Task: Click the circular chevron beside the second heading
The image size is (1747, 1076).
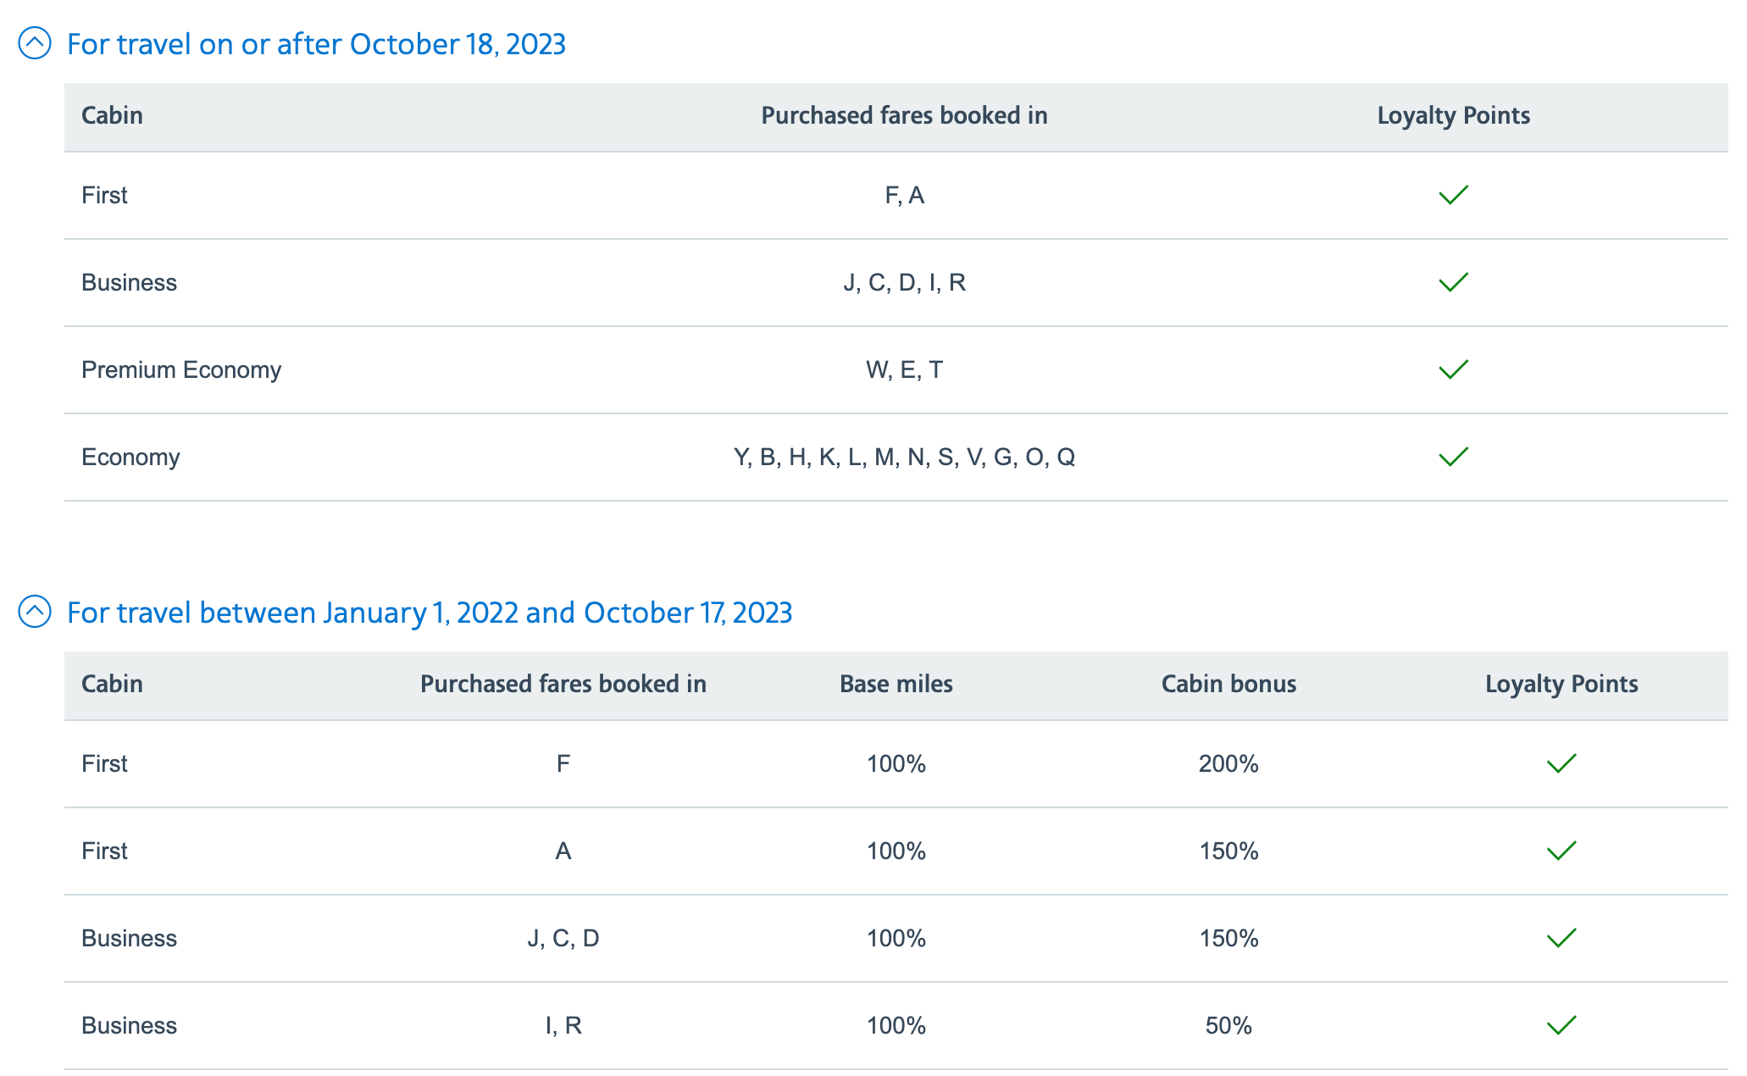Action: pyautogui.click(x=34, y=612)
